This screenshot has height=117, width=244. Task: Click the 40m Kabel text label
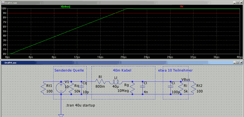click(x=122, y=71)
